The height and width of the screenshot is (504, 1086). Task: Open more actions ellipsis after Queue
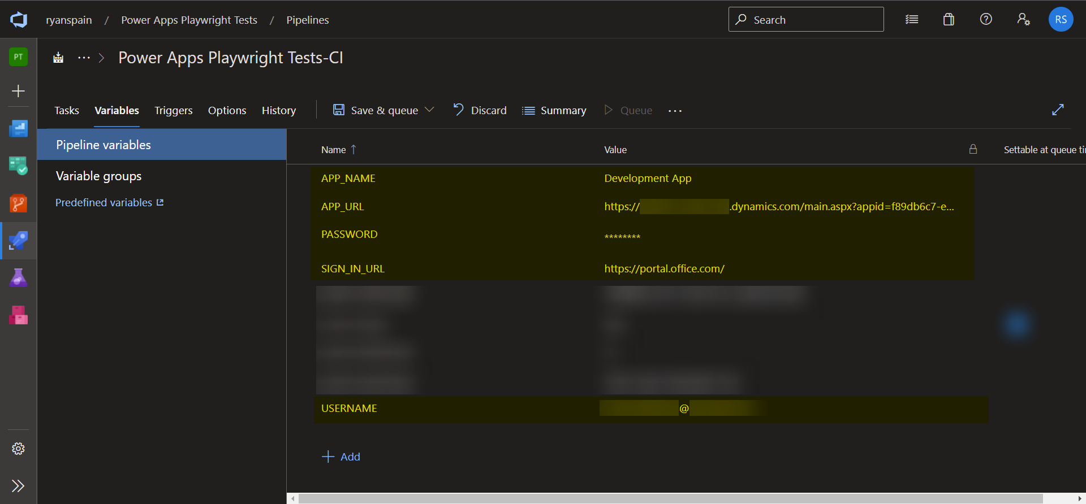pos(675,111)
